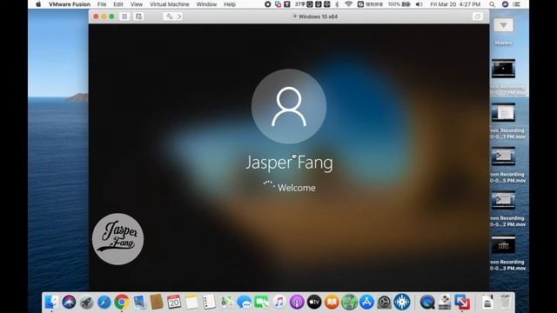The image size is (557, 313).
Task: Open Books from the Dock
Action: (x=332, y=302)
